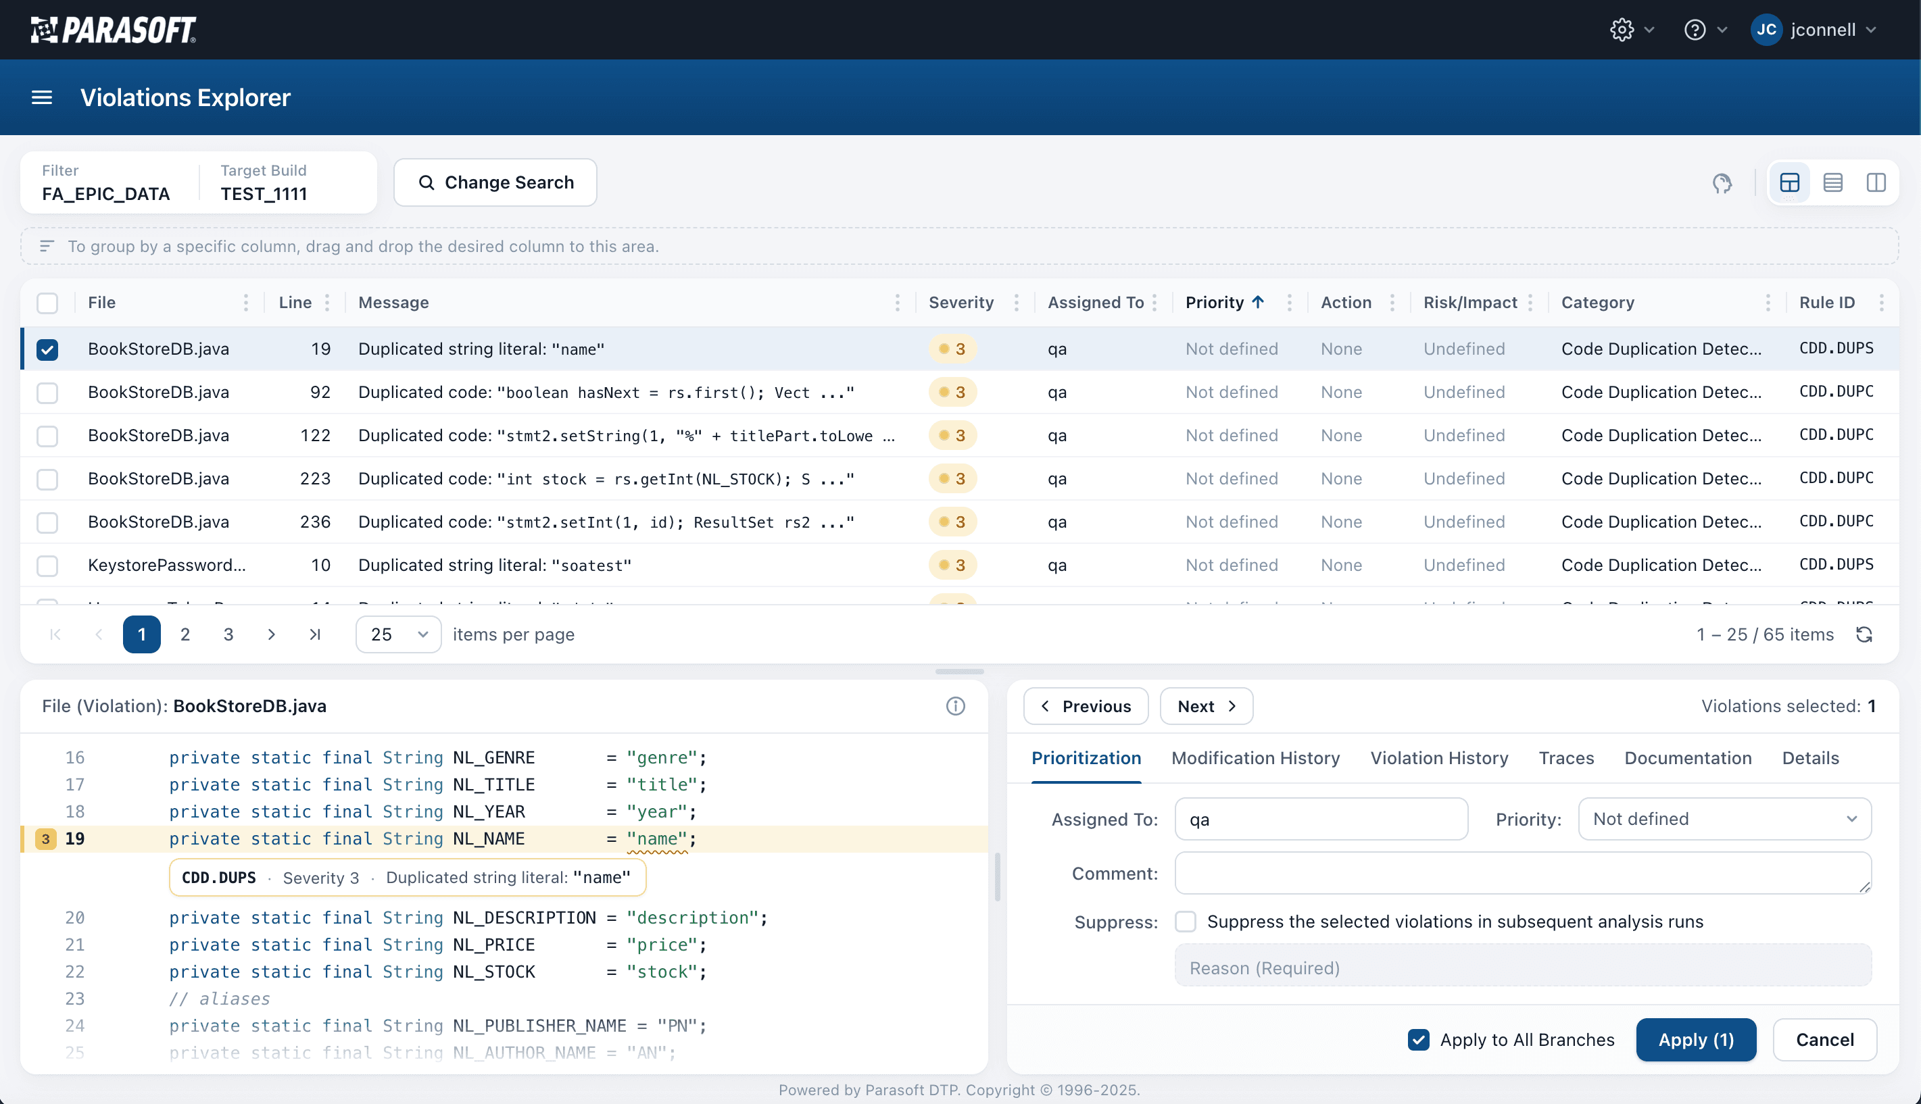Click the Apply (1) button
The height and width of the screenshot is (1104, 1921).
point(1695,1040)
